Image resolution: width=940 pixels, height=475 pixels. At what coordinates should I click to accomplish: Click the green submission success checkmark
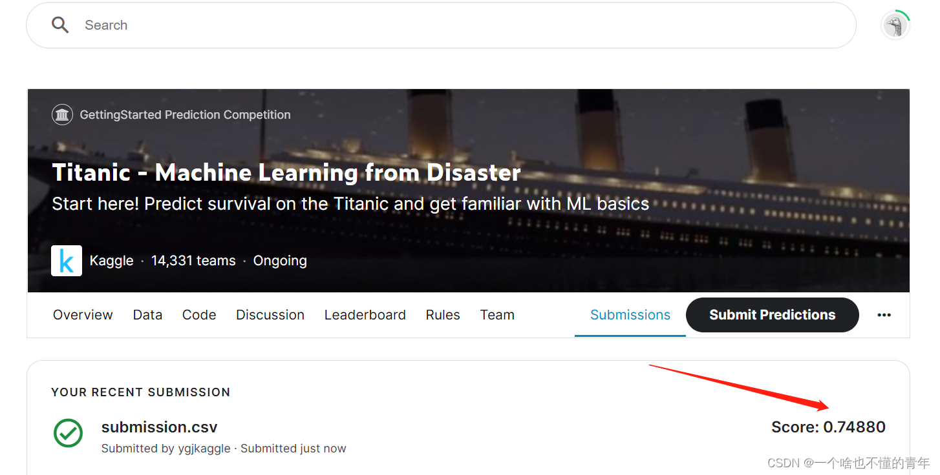68,434
